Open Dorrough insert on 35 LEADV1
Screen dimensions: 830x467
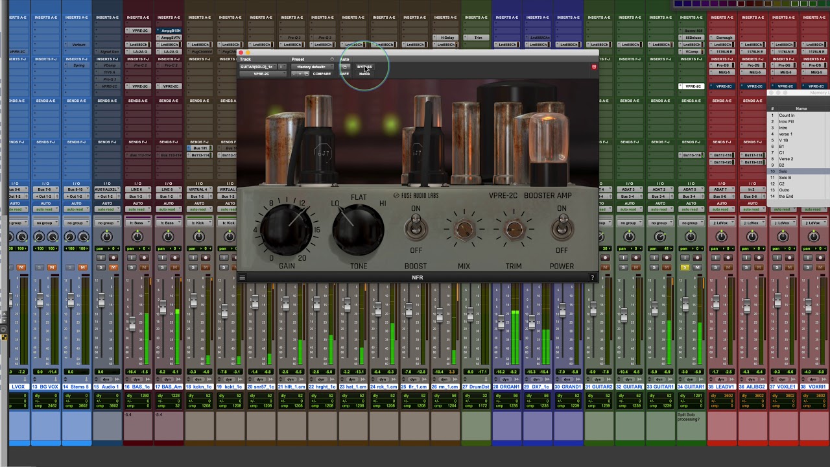coord(722,38)
